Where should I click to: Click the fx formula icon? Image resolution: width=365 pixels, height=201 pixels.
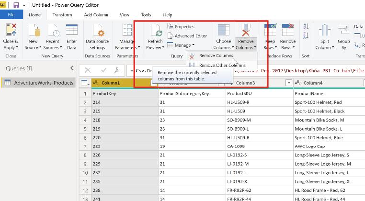coord(117,70)
